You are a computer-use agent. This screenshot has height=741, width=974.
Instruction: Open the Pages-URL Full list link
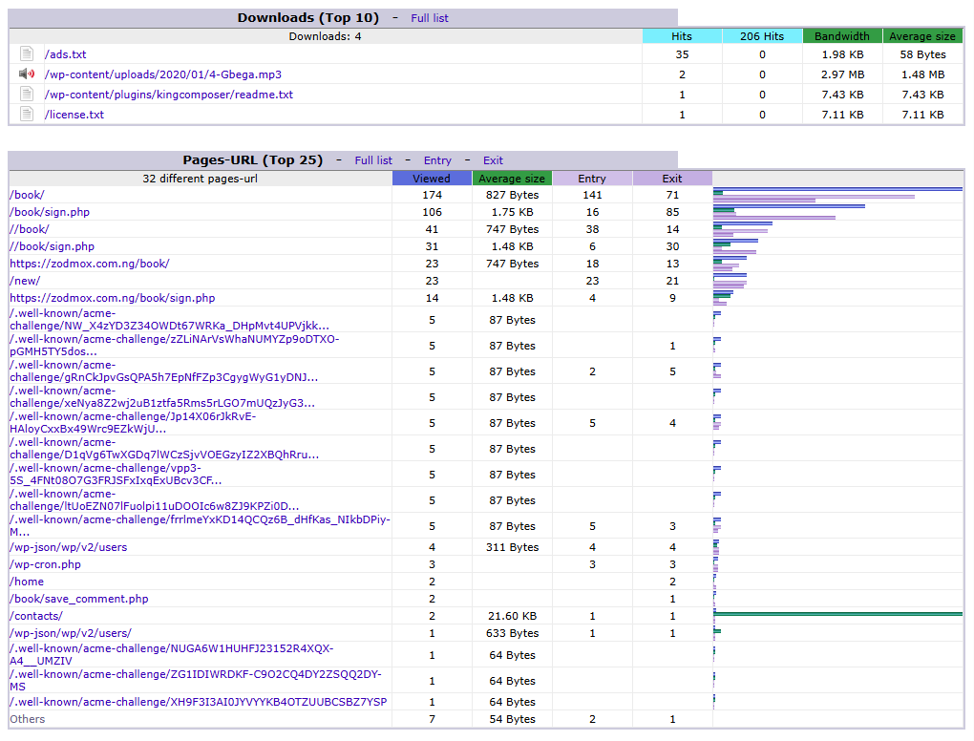point(373,160)
